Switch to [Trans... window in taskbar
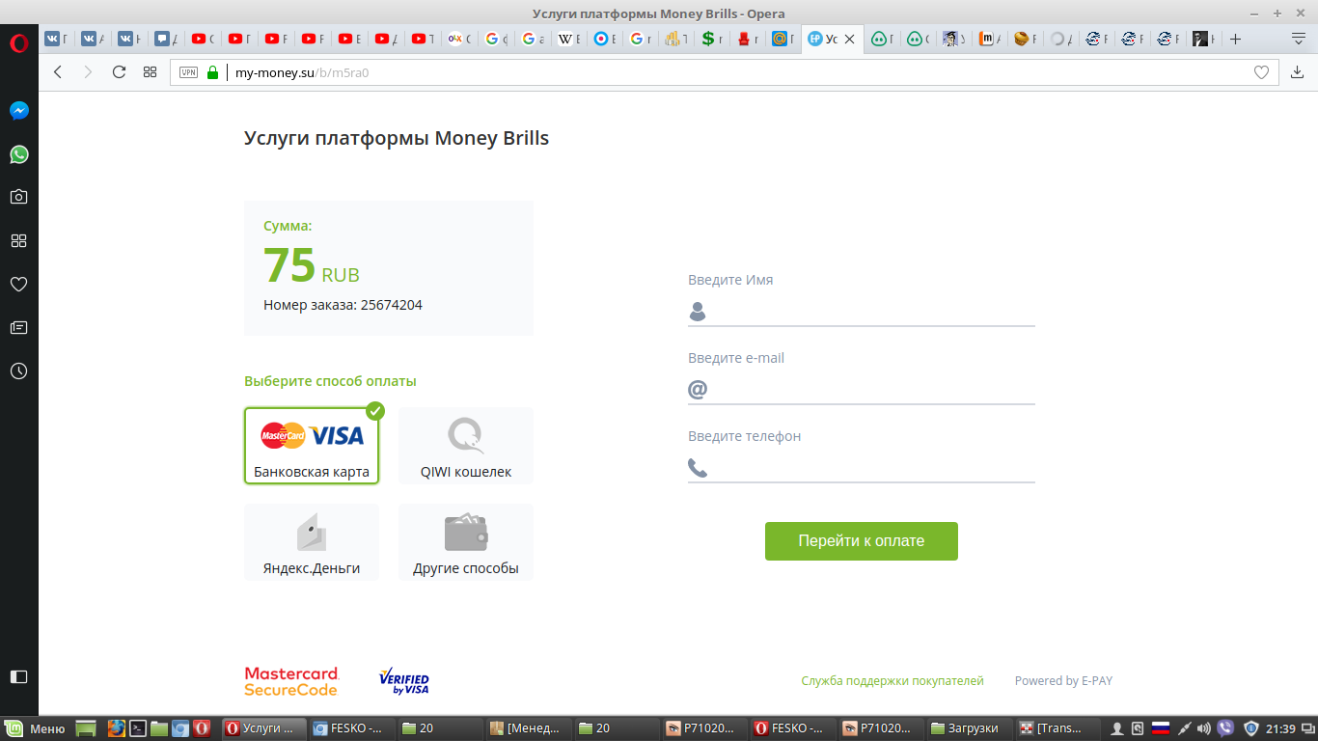 [x=1057, y=728]
